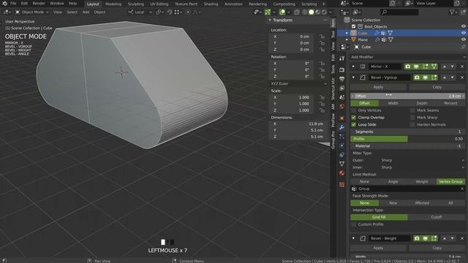
Task: Hide the Cube object in outliner
Action: [463, 33]
